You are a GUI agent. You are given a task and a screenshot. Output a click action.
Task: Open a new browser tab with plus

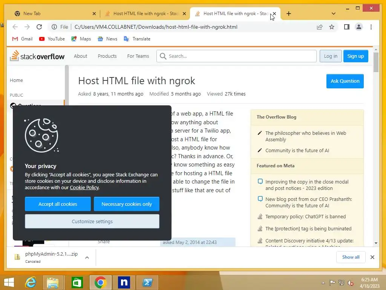[x=289, y=14]
